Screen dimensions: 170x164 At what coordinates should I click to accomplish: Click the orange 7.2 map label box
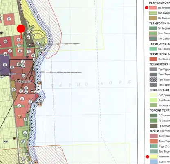pyautogui.click(x=20, y=117)
